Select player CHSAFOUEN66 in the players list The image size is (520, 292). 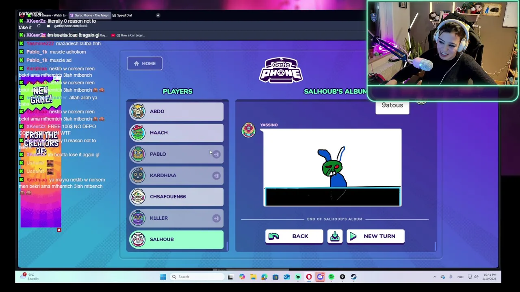pos(176,197)
